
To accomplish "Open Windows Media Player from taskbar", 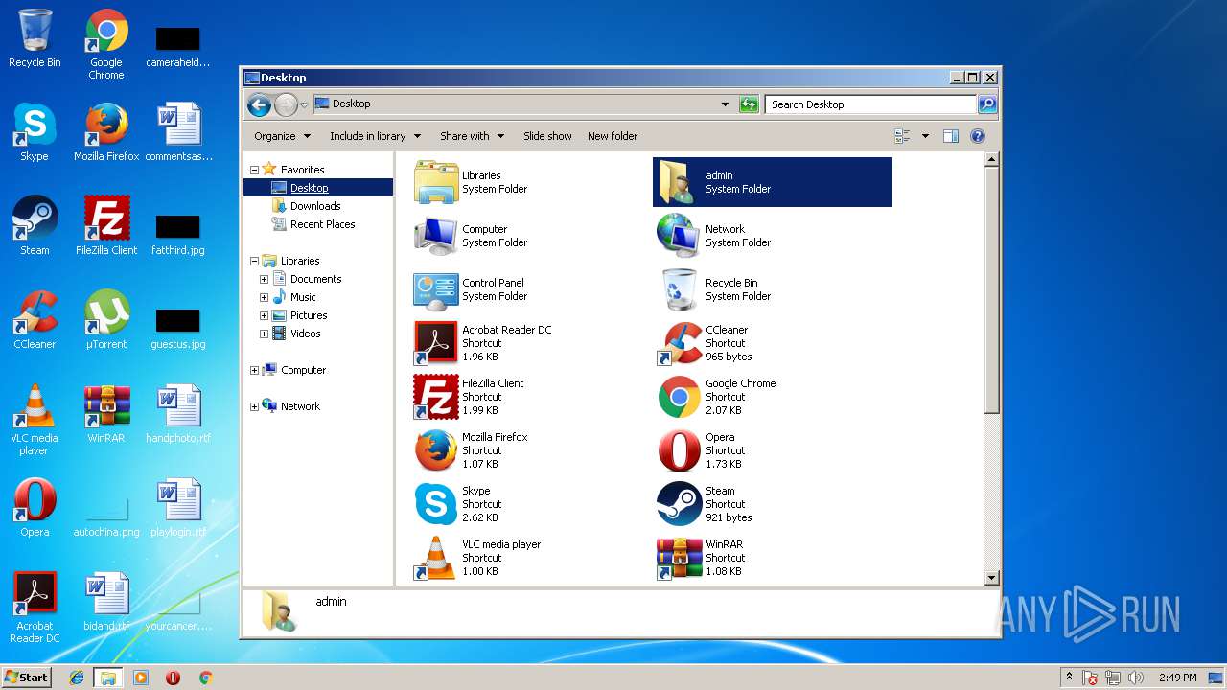I will (x=141, y=678).
